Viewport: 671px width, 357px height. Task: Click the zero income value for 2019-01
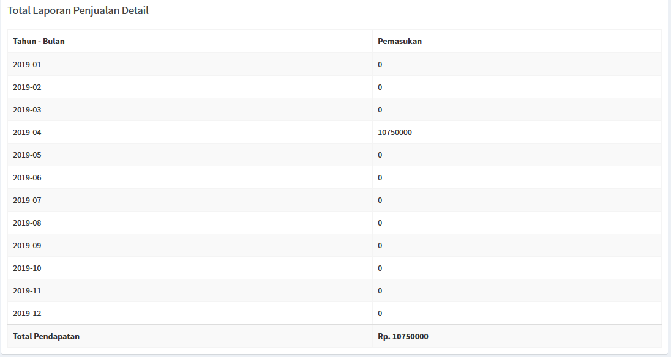[x=380, y=64]
